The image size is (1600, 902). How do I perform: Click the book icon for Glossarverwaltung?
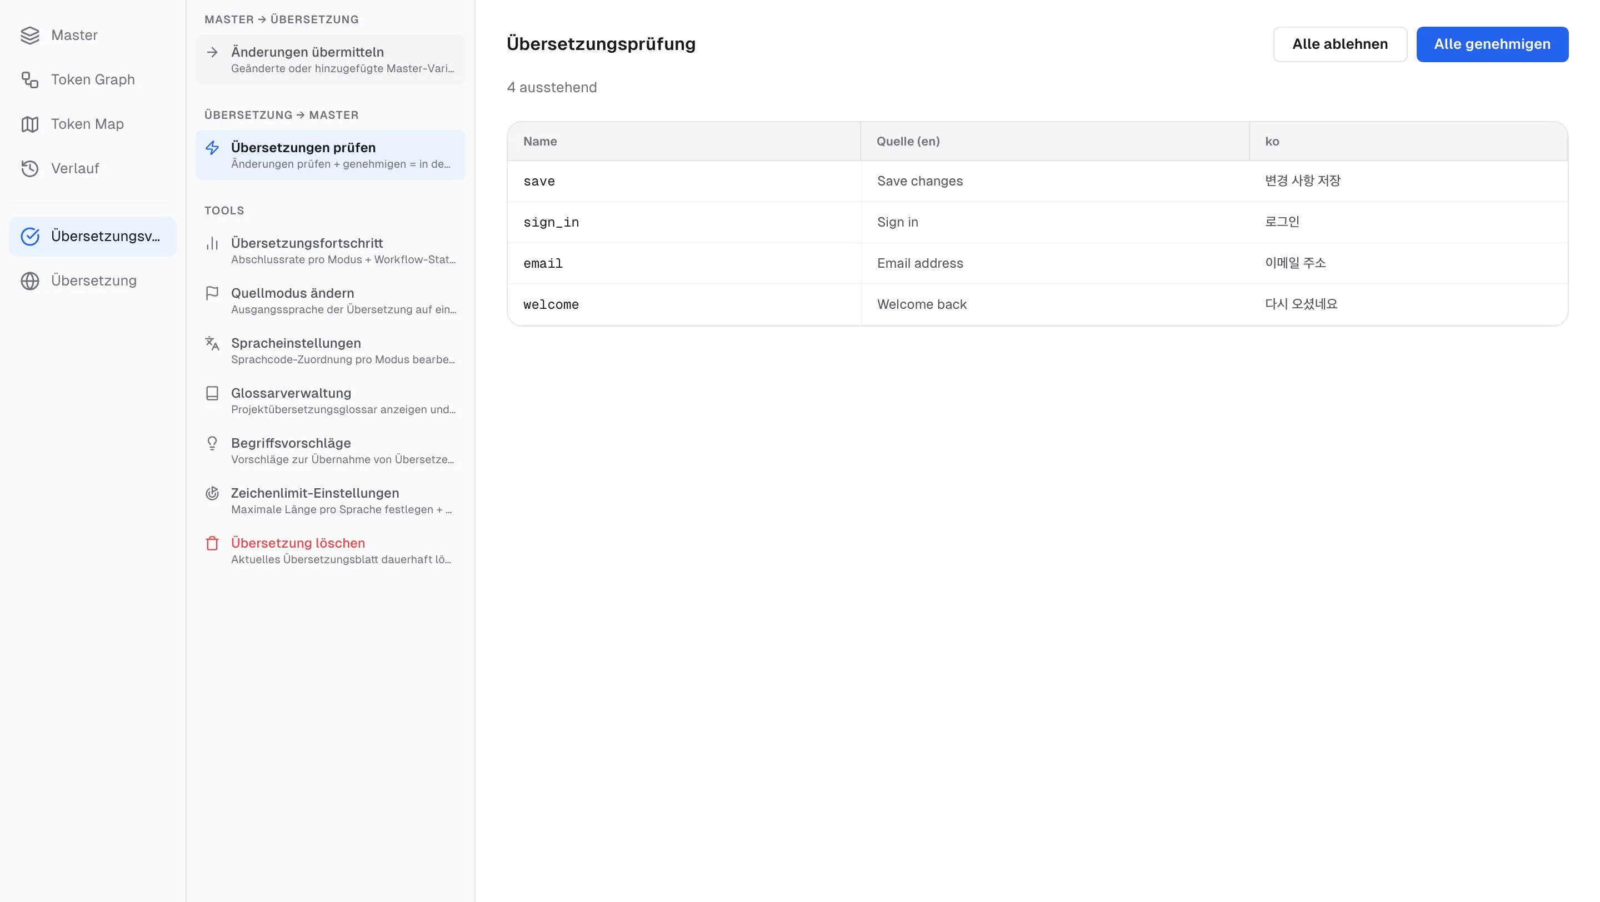212,393
